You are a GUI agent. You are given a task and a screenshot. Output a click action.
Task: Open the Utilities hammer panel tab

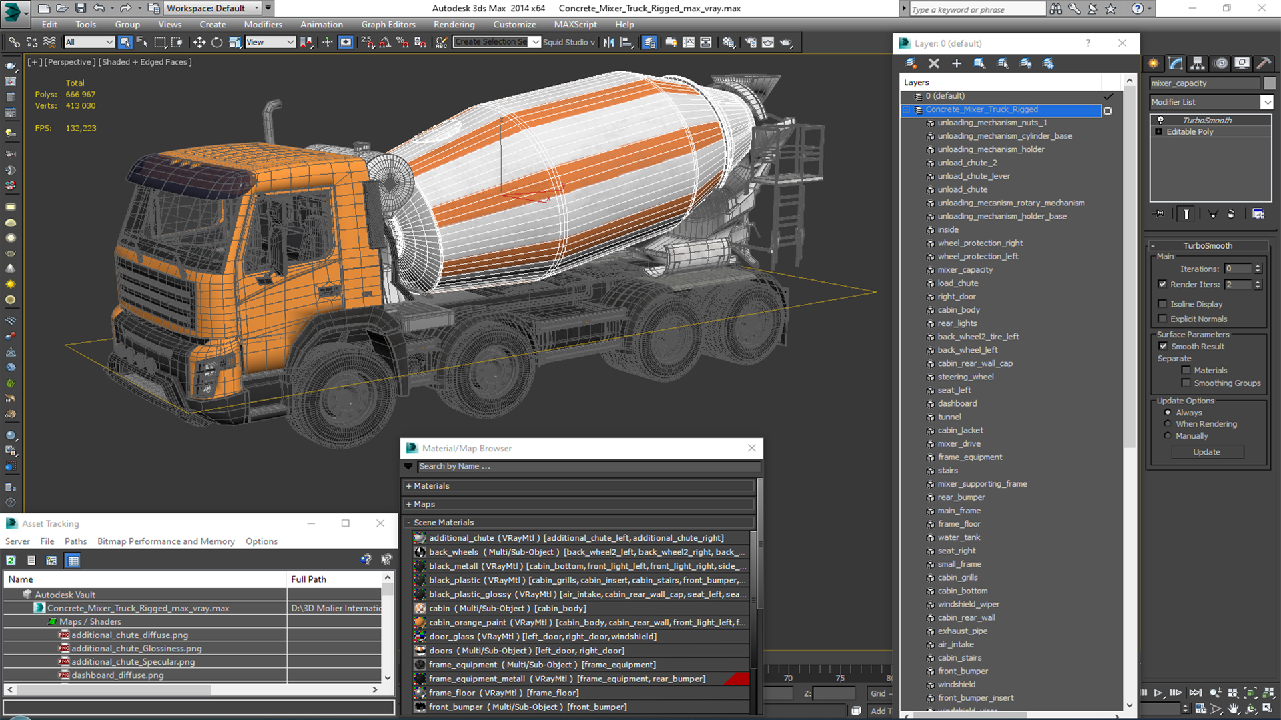coord(1263,63)
